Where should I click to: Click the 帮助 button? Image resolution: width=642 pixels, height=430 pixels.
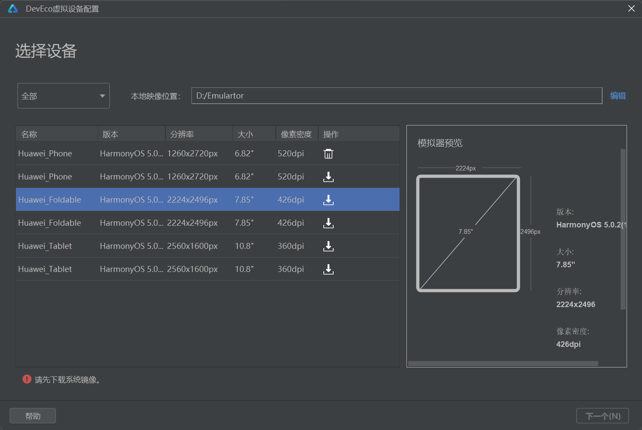point(33,416)
